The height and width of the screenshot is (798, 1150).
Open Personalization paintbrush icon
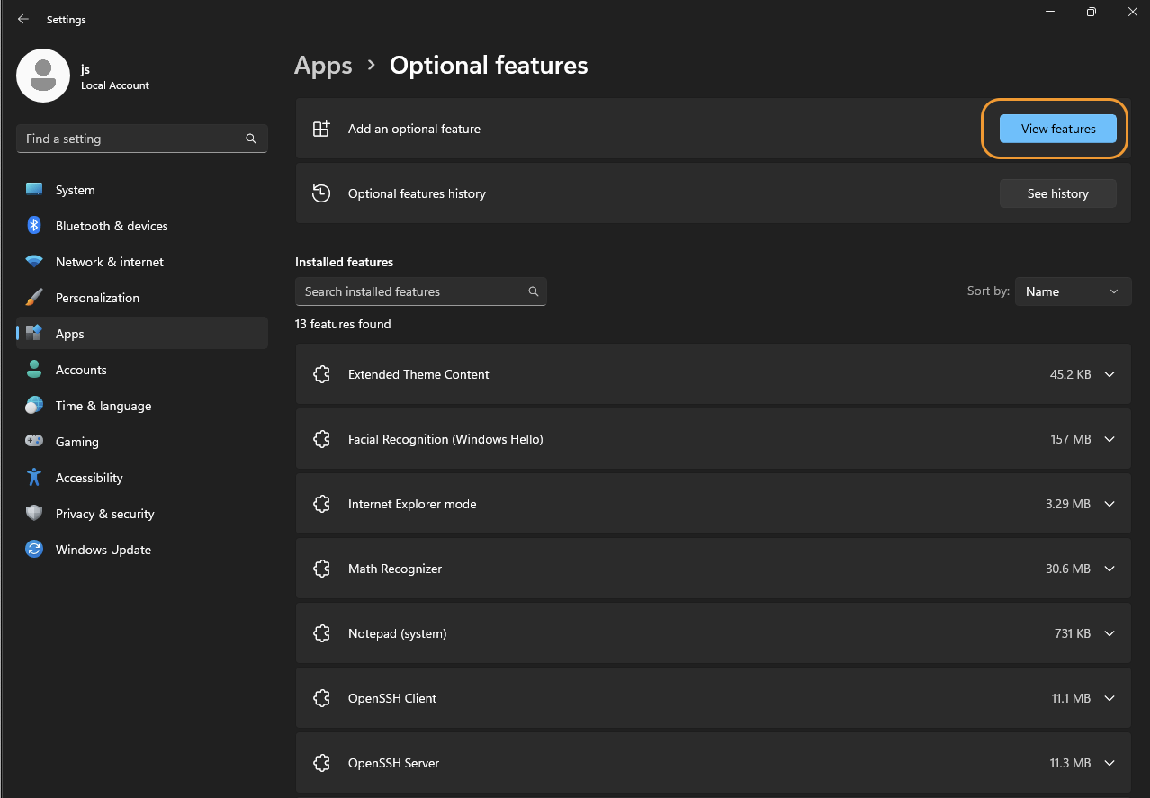pyautogui.click(x=34, y=298)
